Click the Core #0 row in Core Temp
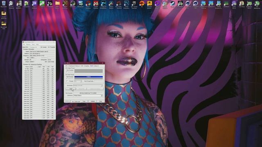 39,71
